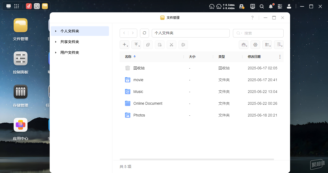
Task: Click the 搜索 search field
Action: coord(258,33)
